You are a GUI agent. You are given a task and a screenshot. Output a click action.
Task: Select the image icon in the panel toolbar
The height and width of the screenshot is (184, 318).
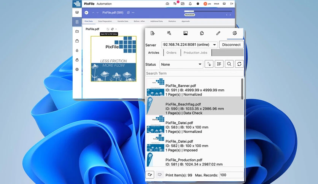(x=185, y=33)
